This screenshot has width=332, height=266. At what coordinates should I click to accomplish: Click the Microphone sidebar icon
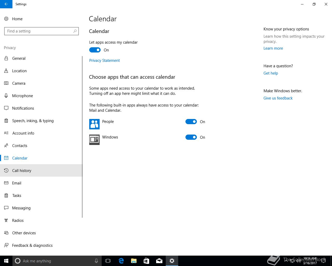pyautogui.click(x=6, y=96)
